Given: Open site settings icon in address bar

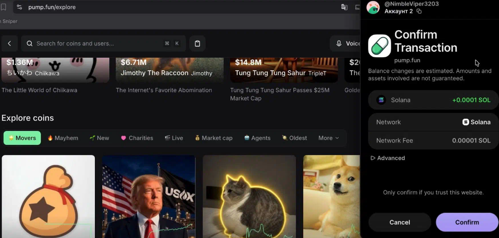Looking at the screenshot, I should click(20, 7).
